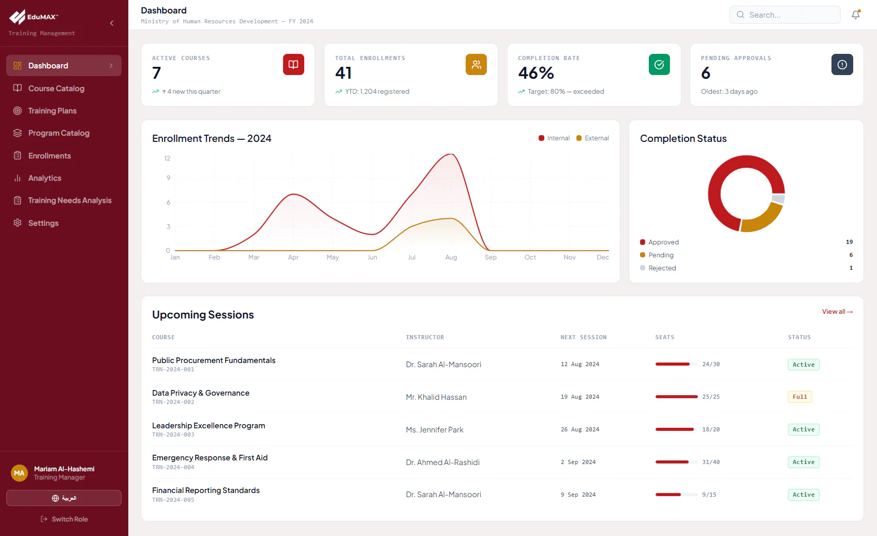Click the Dashboard grid icon
877x536 pixels.
18,66
